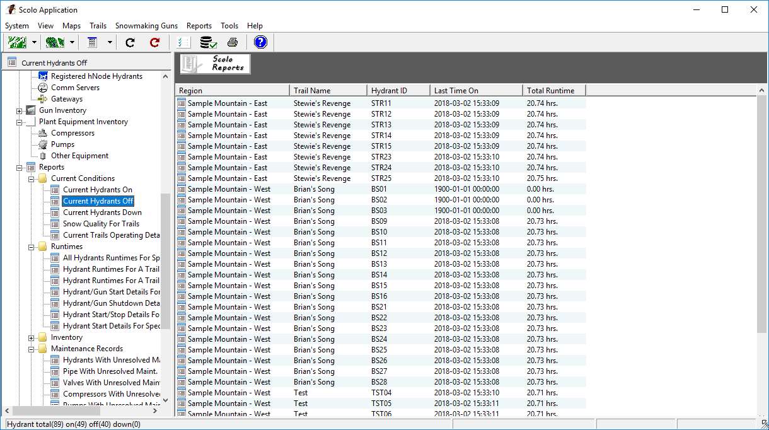Open the Trails menu
769x430 pixels.
click(x=98, y=26)
